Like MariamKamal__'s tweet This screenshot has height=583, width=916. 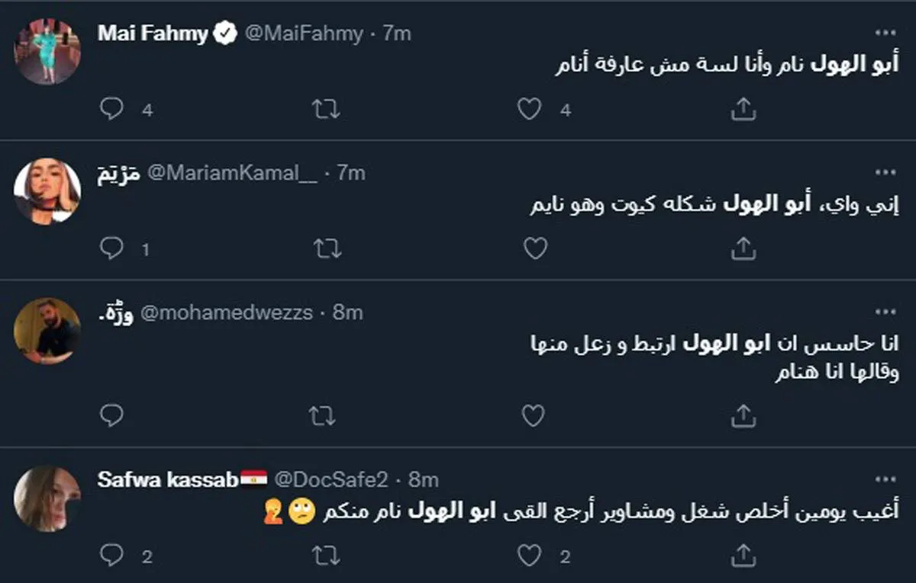535,248
